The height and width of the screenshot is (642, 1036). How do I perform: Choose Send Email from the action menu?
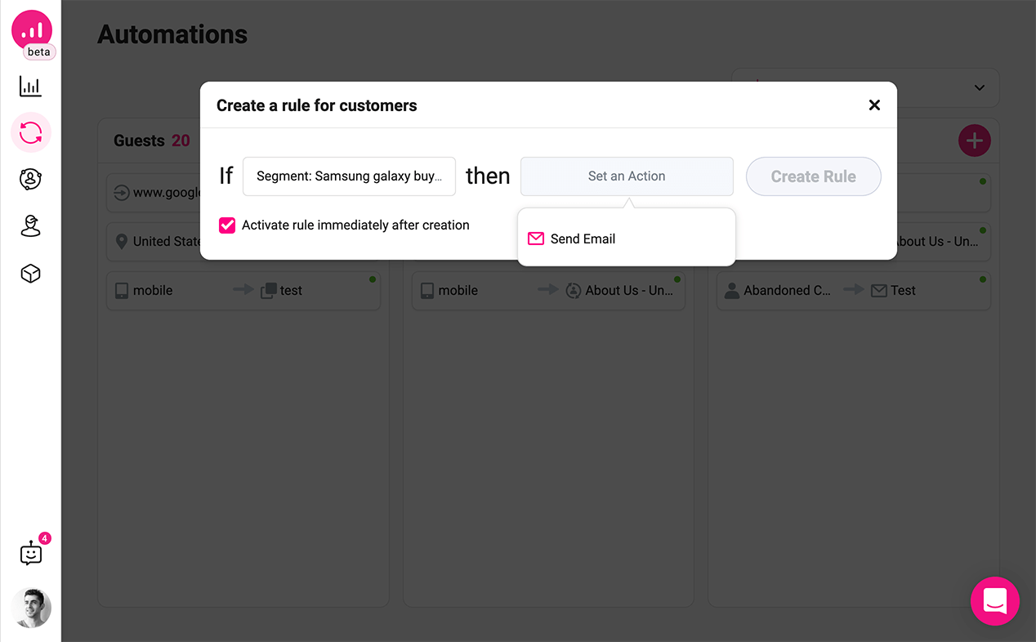click(x=627, y=239)
